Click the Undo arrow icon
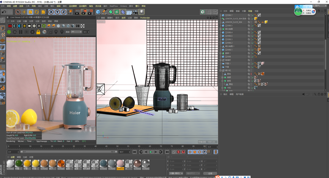The width and height of the screenshot is (329, 178). tap(4, 12)
